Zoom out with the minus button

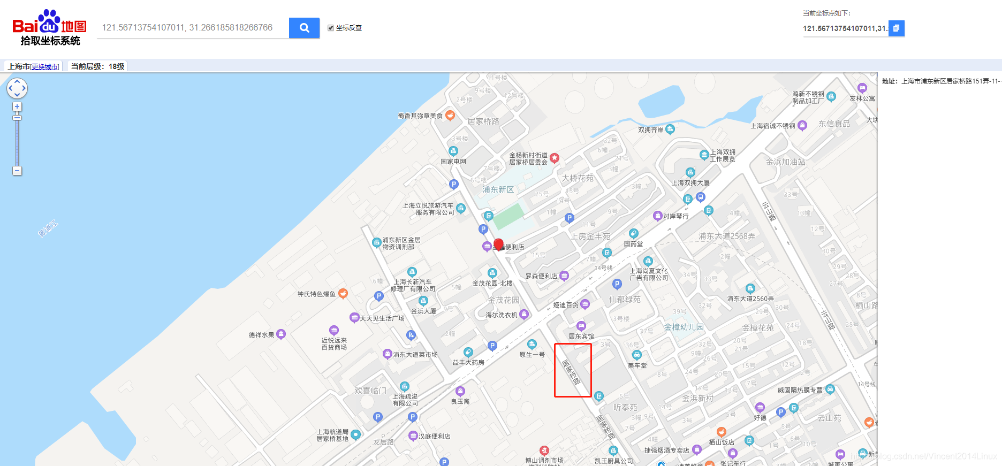(17, 171)
